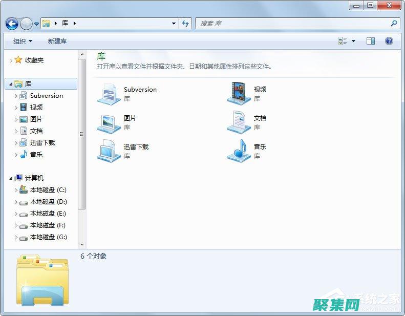Viewport: 405px width, 316px height.
Task: Select 本地磁盘 (D:) in navigation pane
Action: (48, 202)
